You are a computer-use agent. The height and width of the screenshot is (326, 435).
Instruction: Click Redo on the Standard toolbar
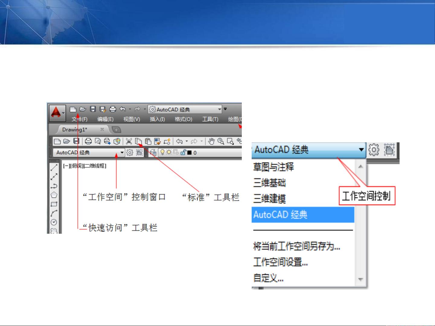point(194,141)
